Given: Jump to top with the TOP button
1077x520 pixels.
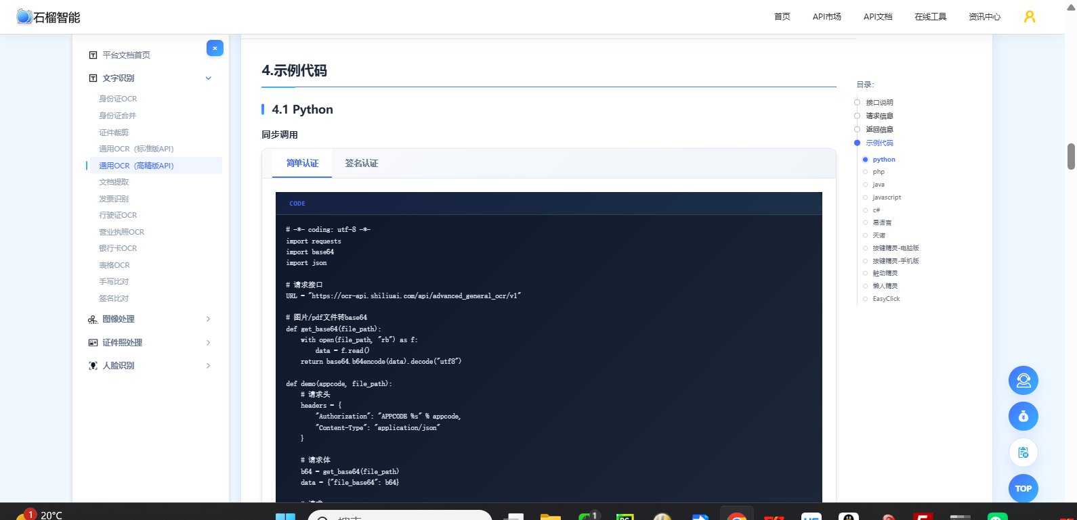Looking at the screenshot, I should coord(1023,488).
